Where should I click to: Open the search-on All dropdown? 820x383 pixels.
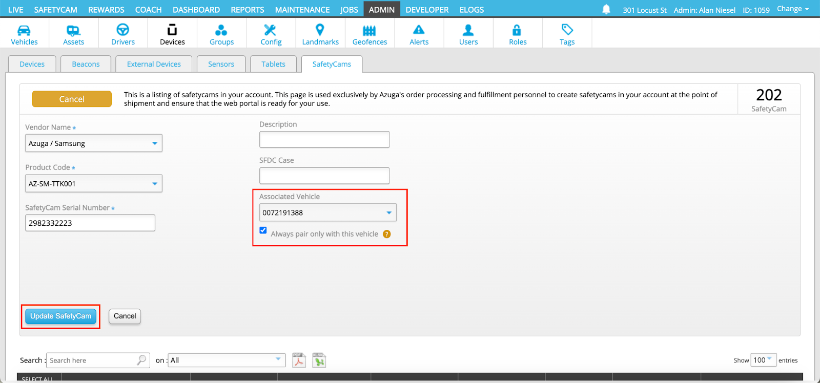227,360
